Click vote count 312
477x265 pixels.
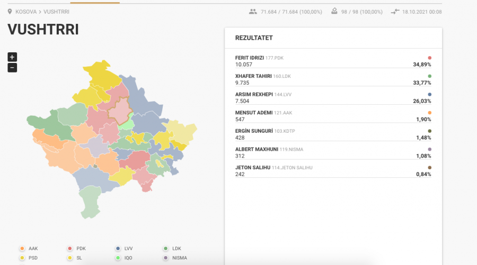tap(240, 156)
